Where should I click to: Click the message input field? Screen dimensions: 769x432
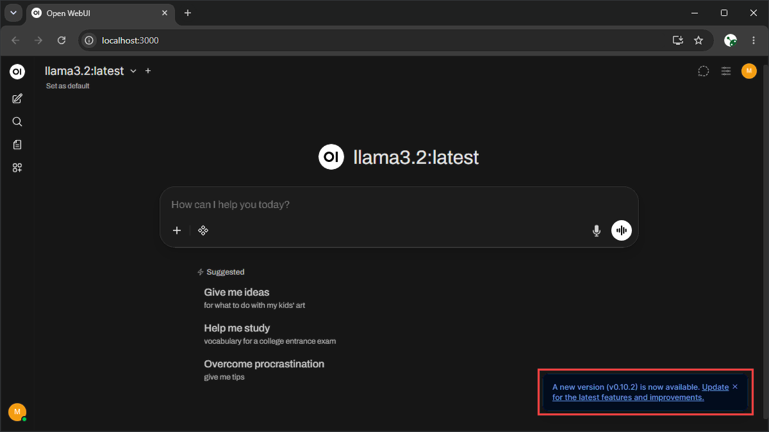coord(399,205)
